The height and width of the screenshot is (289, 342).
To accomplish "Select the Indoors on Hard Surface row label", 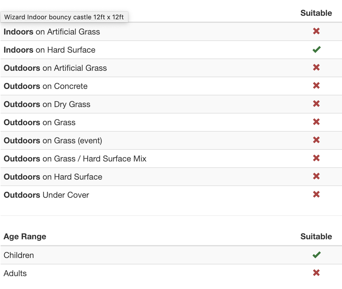I will point(49,50).
